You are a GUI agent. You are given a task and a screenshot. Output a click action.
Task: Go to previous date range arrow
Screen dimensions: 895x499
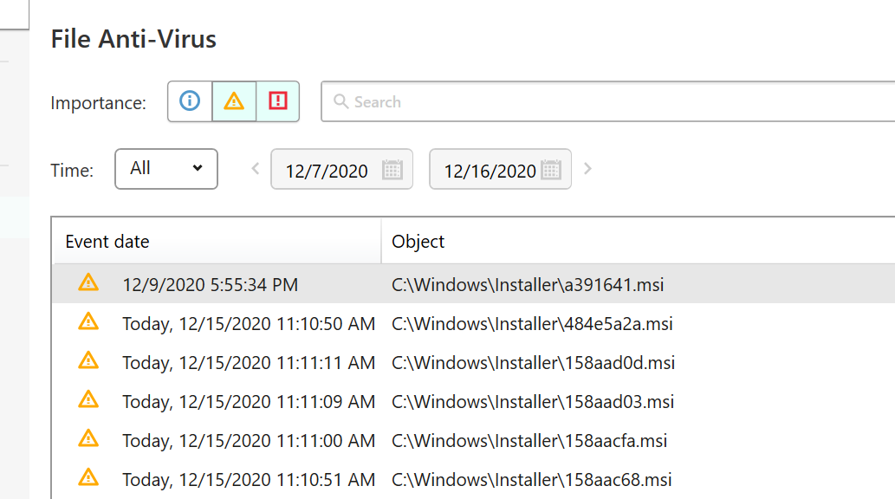tap(256, 169)
